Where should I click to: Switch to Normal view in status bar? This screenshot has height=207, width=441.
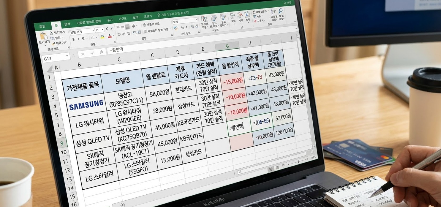pyautogui.click(x=271, y=169)
